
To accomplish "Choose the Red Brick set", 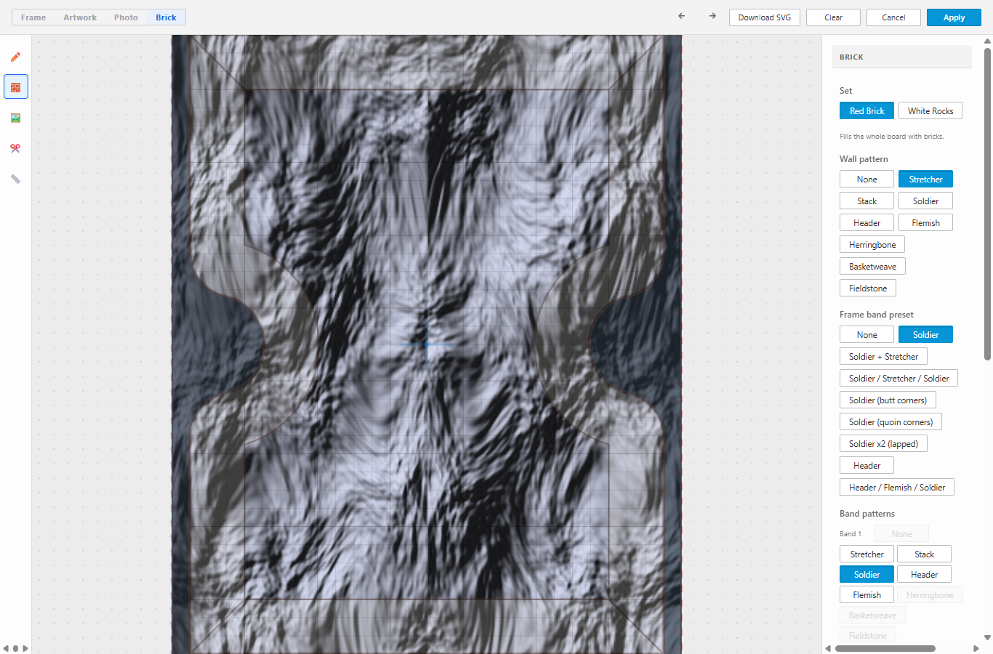I will coord(867,110).
